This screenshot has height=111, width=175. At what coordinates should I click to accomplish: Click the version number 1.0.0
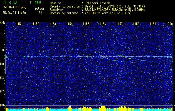[38, 2]
